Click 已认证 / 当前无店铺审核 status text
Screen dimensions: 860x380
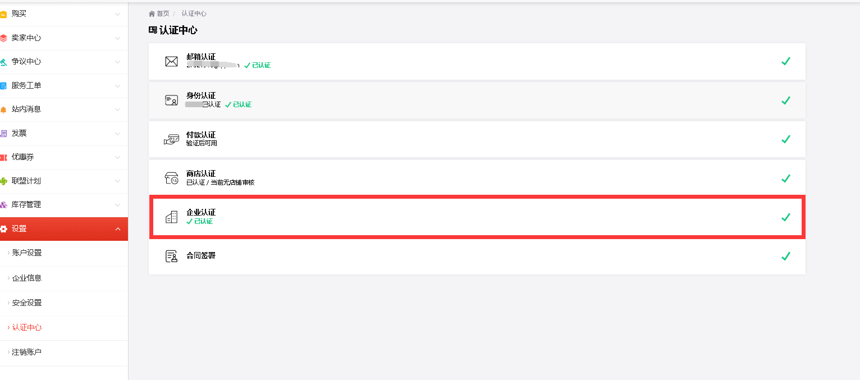[220, 182]
